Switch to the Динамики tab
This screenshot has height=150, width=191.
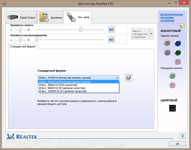[50, 17]
